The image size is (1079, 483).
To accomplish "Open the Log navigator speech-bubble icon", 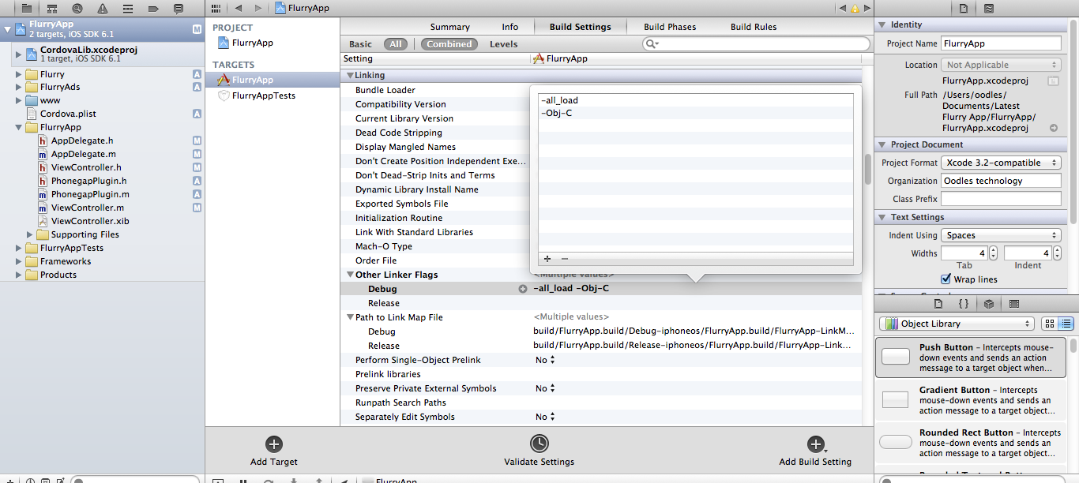I will (x=178, y=8).
